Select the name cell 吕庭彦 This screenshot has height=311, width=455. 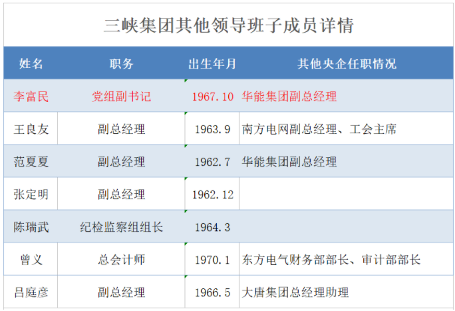tap(31, 292)
